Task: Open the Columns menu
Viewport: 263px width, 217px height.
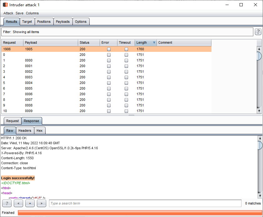Action: (x=32, y=13)
